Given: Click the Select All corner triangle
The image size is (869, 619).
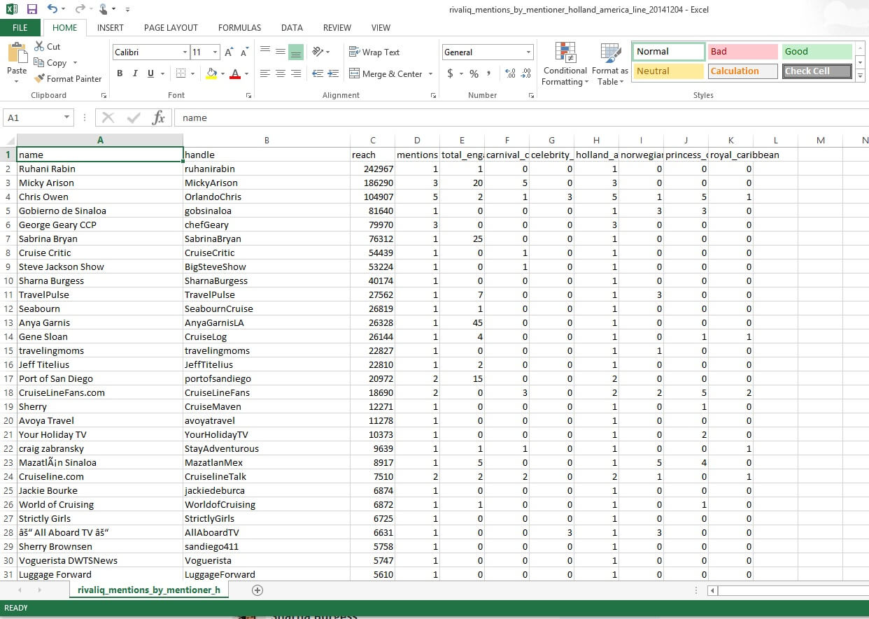Looking at the screenshot, I should coord(8,141).
